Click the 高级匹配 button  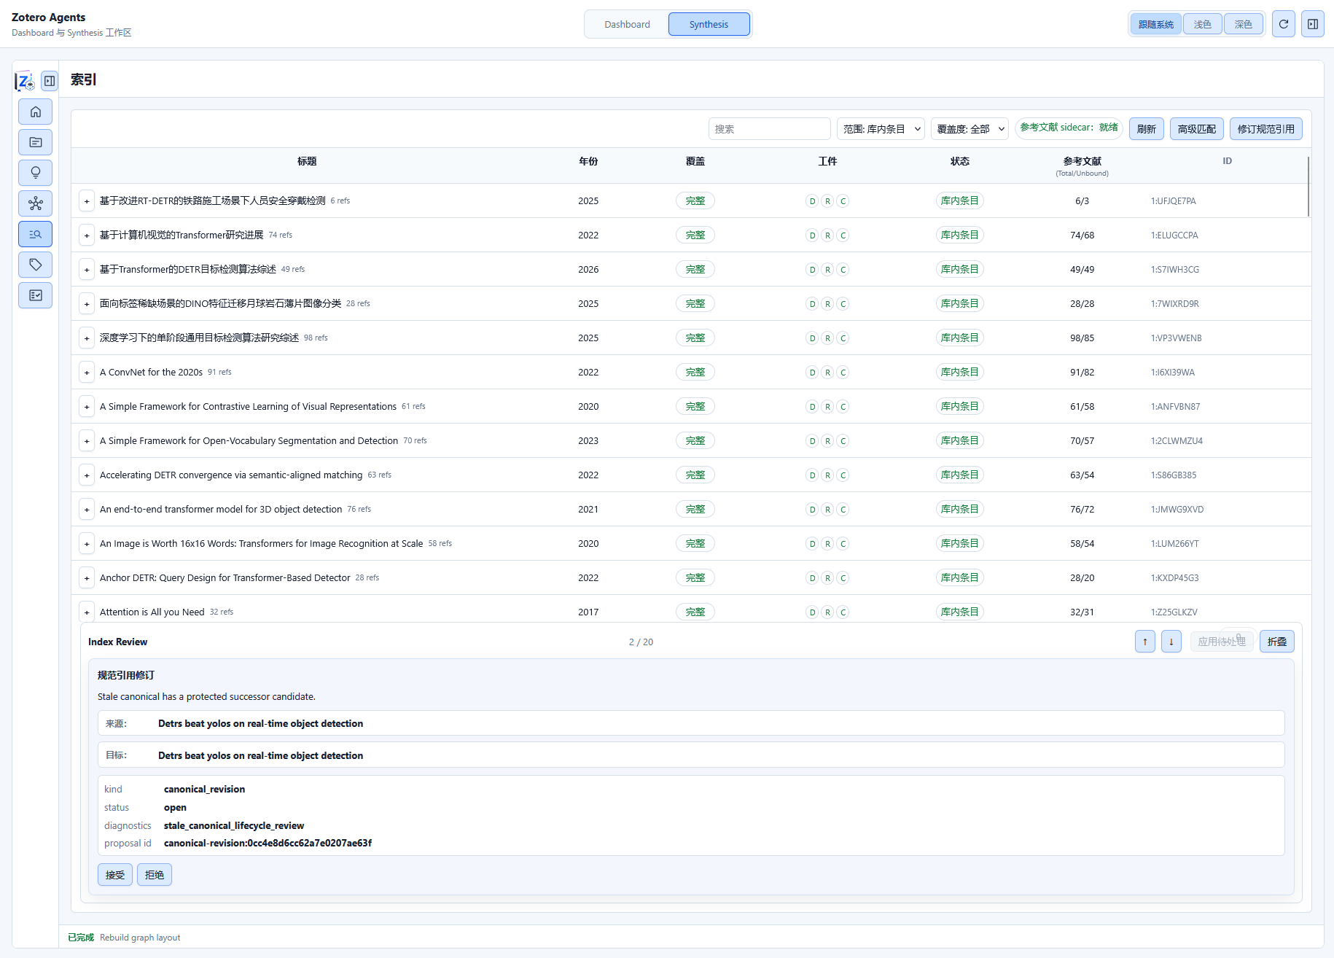coord(1196,129)
